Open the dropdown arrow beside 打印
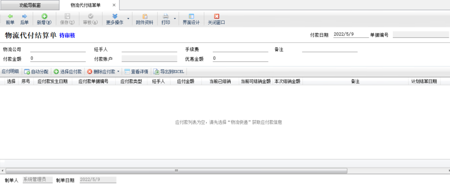Screen dimensions: 450x189 (175, 19)
